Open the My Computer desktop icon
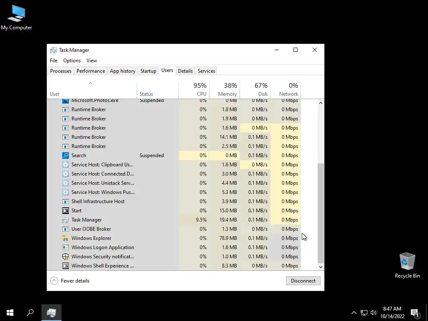Screen dimensions: 428x321 click(x=16, y=17)
